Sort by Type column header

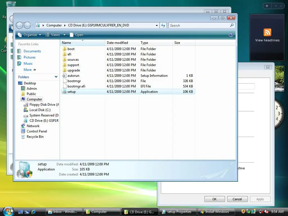156,43
